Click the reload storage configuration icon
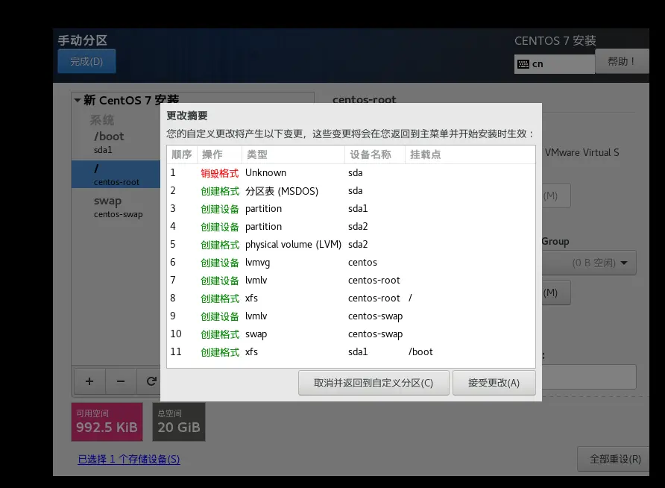 pyautogui.click(x=151, y=381)
